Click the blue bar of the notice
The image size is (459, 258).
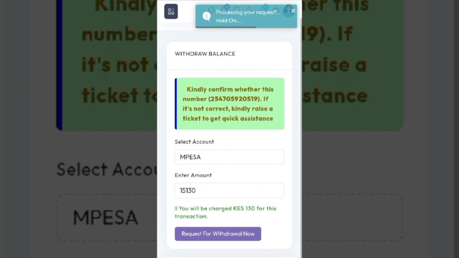coord(176,103)
